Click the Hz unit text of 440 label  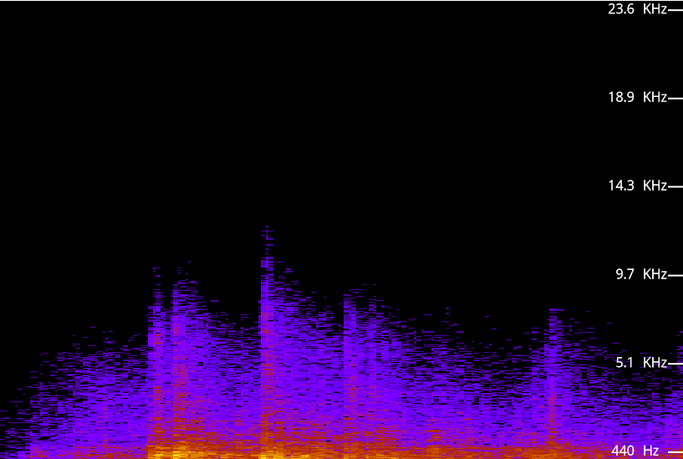click(x=650, y=451)
